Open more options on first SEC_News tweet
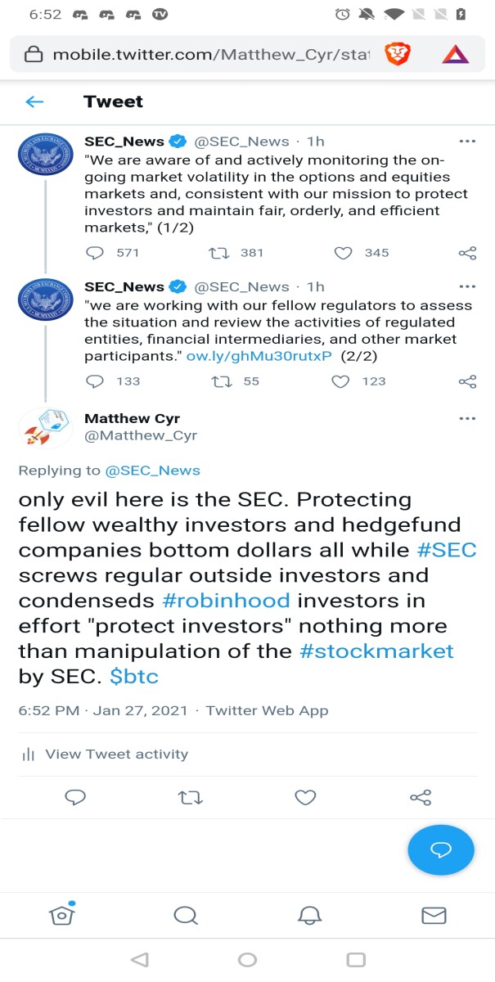 click(467, 142)
